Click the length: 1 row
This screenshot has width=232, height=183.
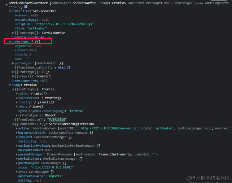[23, 54]
